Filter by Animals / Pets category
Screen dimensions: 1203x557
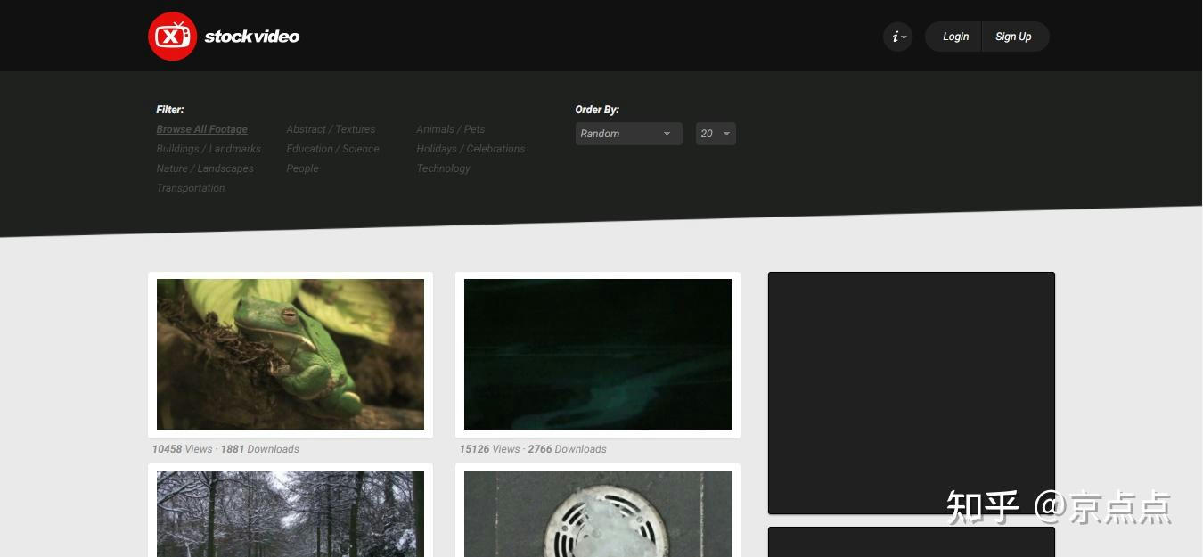(x=450, y=129)
